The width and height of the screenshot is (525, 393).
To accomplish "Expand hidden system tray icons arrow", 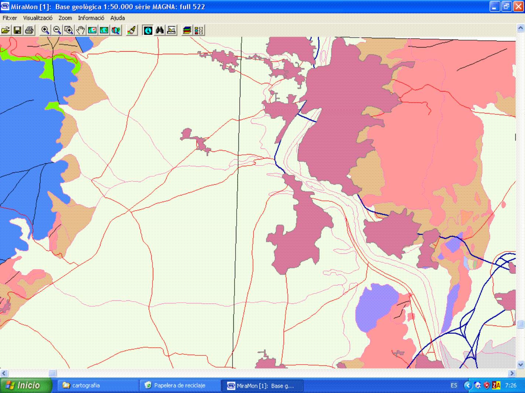I will point(467,385).
